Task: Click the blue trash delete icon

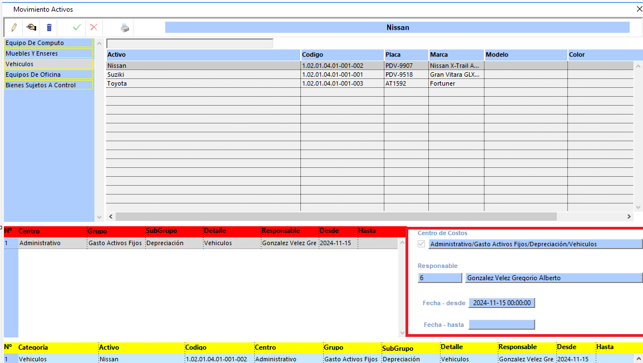Action: 49,27
